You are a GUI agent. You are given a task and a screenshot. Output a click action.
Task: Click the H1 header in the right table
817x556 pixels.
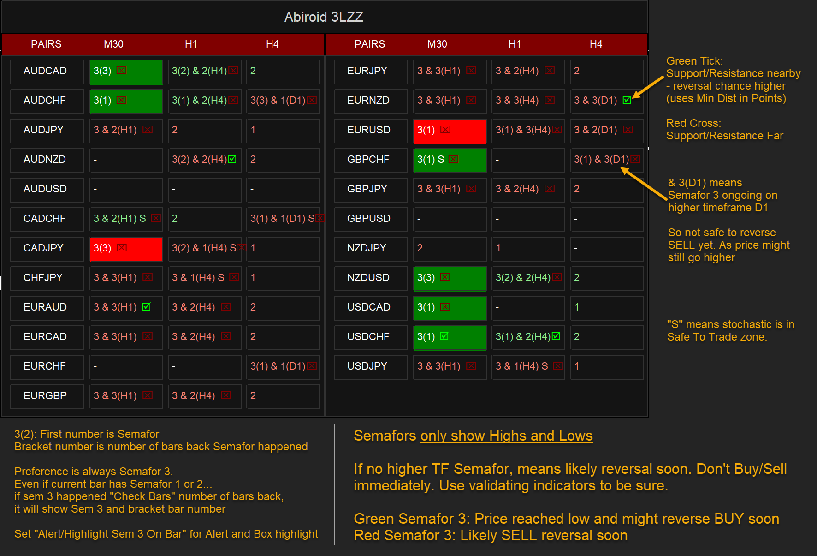click(x=515, y=44)
